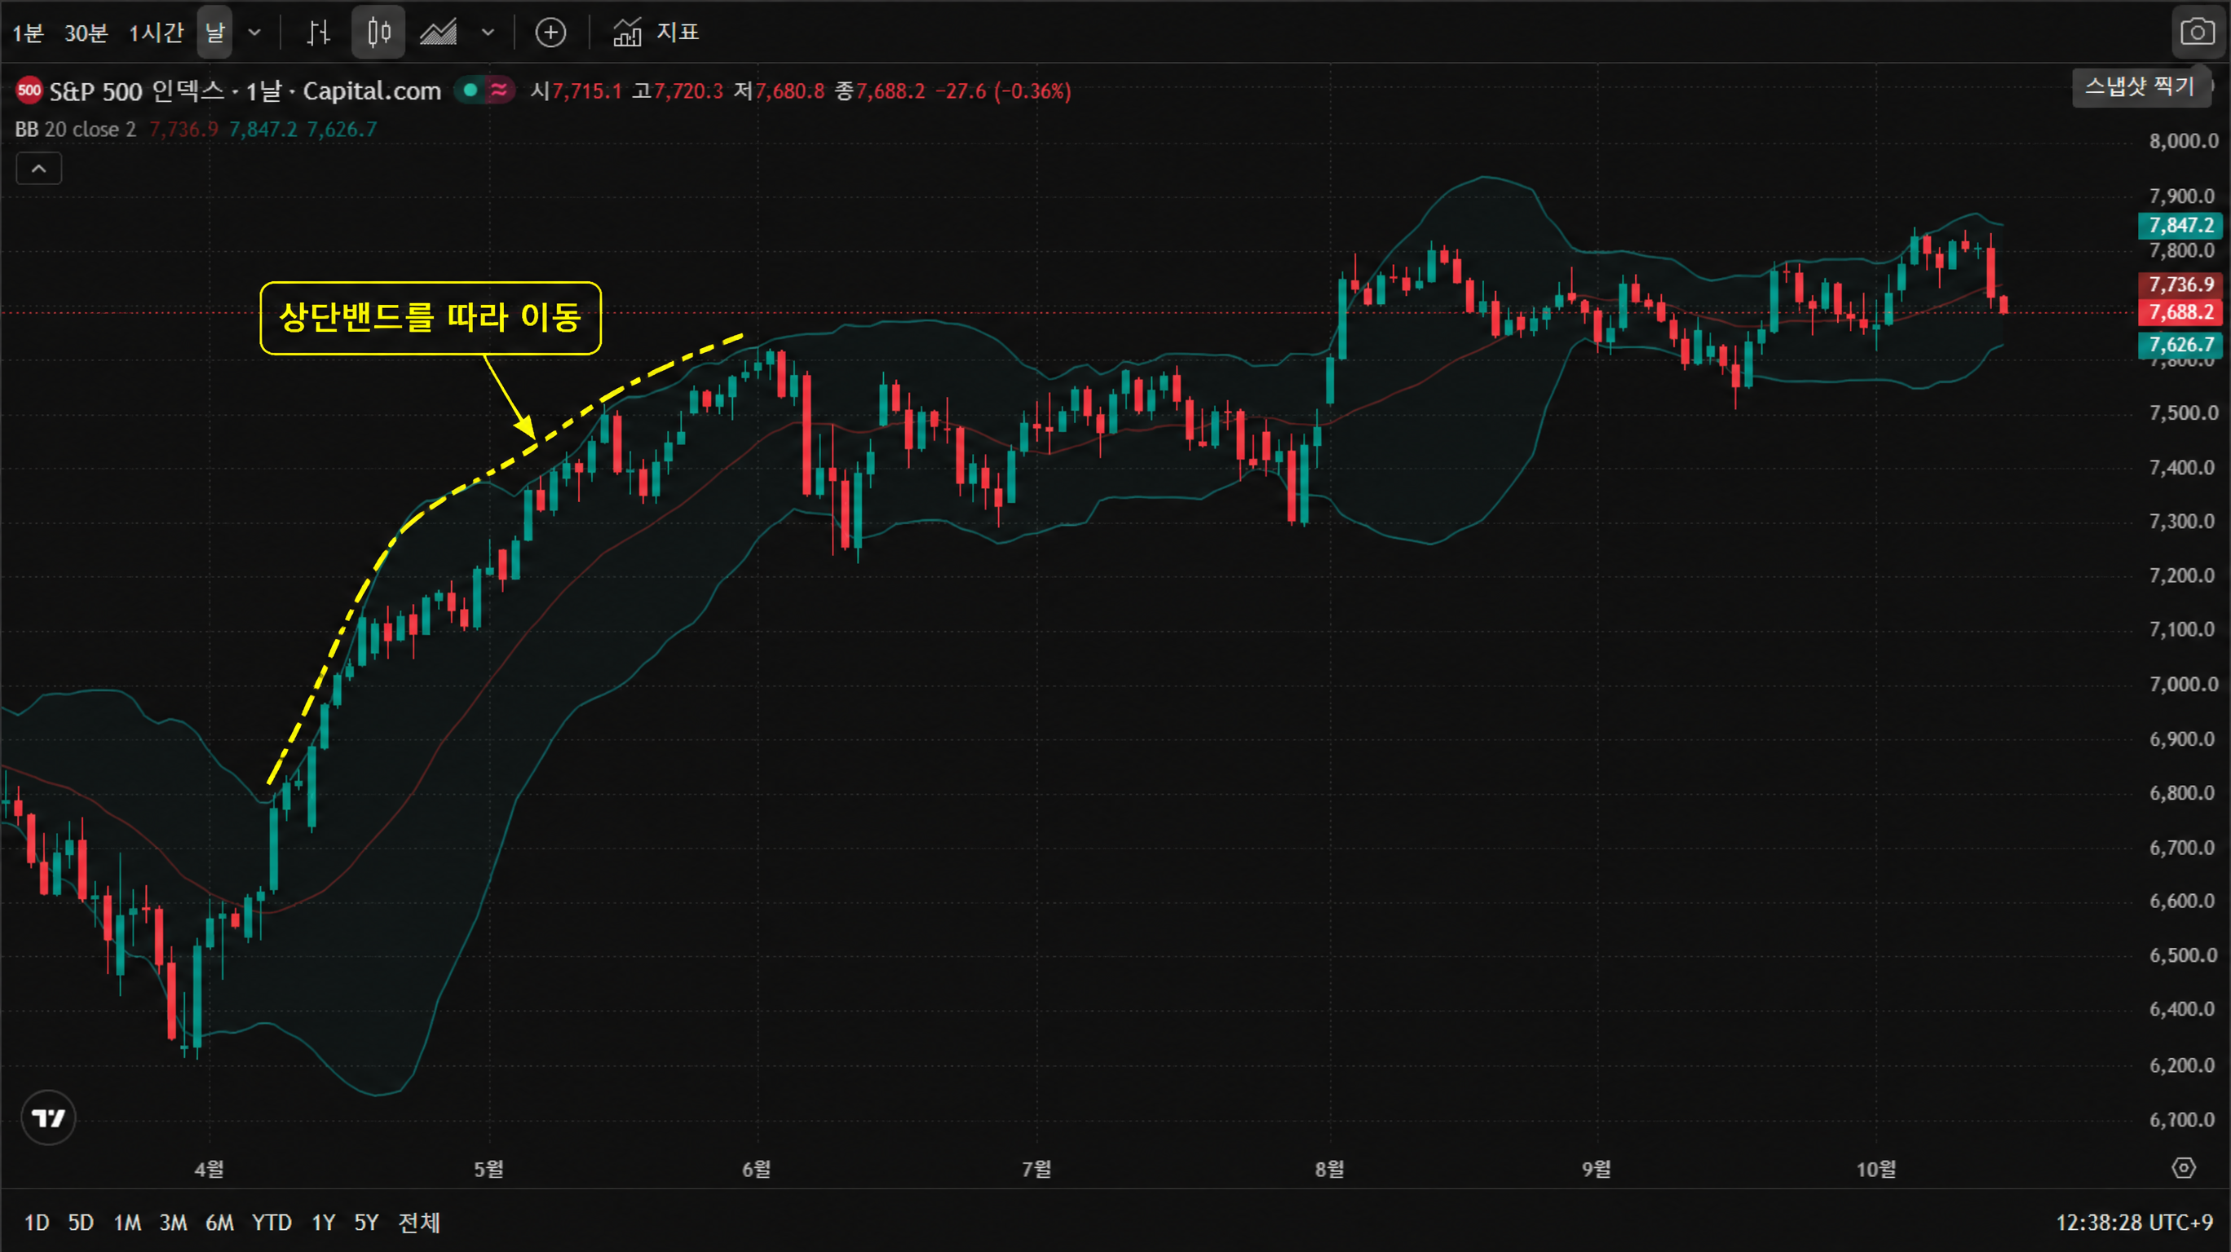The width and height of the screenshot is (2231, 1252).
Task: Set range to 3M
Action: (173, 1222)
